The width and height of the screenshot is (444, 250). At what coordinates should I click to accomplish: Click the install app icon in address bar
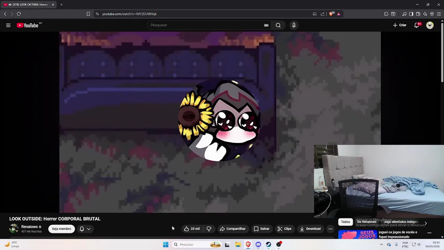pyautogui.click(x=315, y=14)
